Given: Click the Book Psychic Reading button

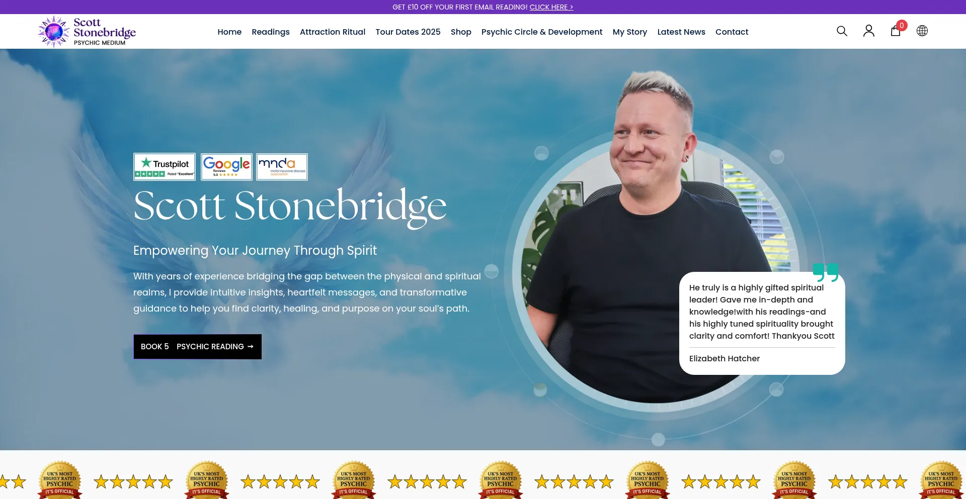Looking at the screenshot, I should tap(197, 347).
